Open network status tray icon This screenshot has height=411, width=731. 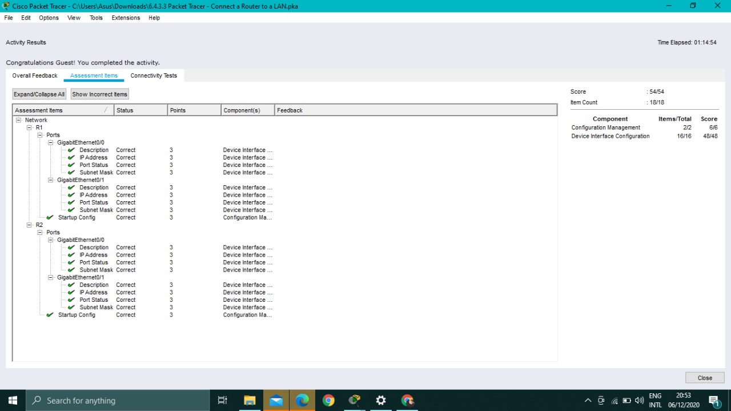(x=614, y=400)
